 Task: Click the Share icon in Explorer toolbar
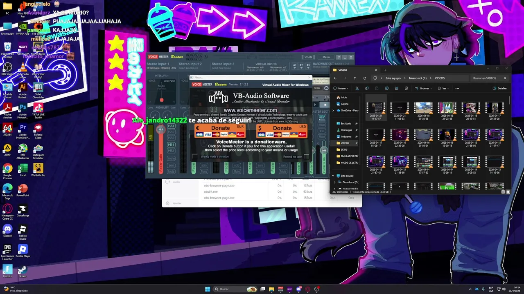[x=396, y=88]
